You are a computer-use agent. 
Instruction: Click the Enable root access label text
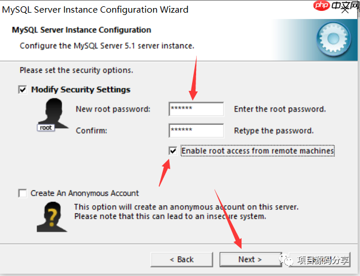258,151
